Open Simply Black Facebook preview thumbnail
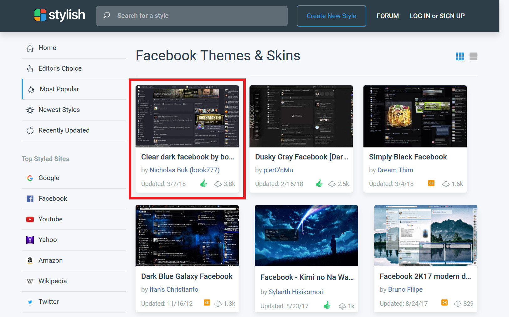The height and width of the screenshot is (317, 509). pyautogui.click(x=415, y=116)
